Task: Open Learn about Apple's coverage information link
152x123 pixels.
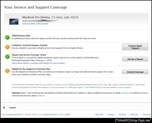Action: 39,63
